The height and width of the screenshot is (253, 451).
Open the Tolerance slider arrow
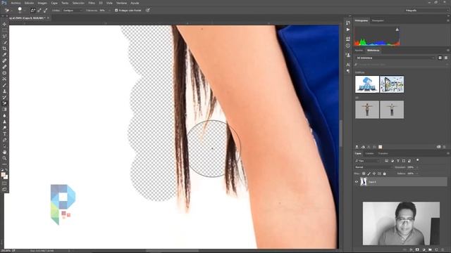(x=109, y=11)
